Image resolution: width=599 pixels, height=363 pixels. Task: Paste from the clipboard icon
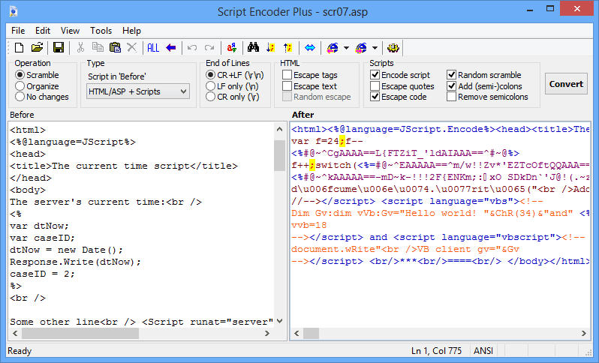[x=115, y=48]
